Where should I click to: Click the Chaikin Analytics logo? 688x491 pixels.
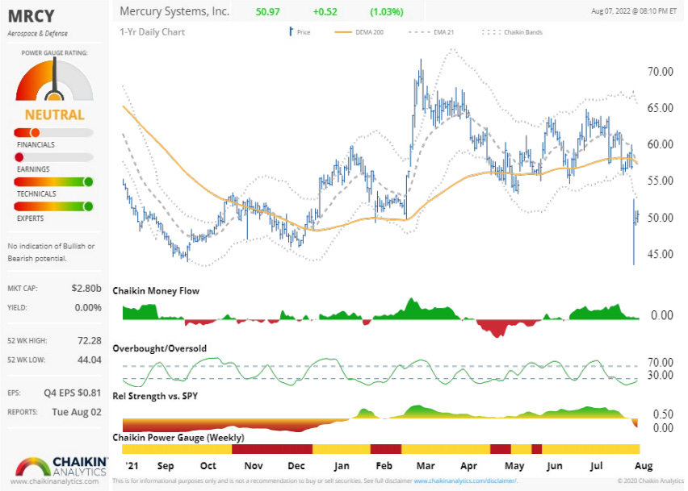pos(61,467)
